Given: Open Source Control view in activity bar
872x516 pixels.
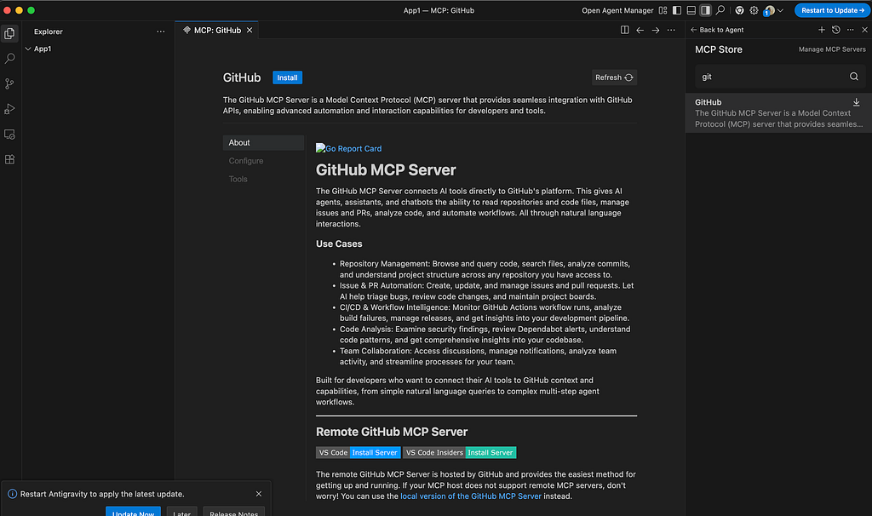Looking at the screenshot, I should [x=9, y=84].
